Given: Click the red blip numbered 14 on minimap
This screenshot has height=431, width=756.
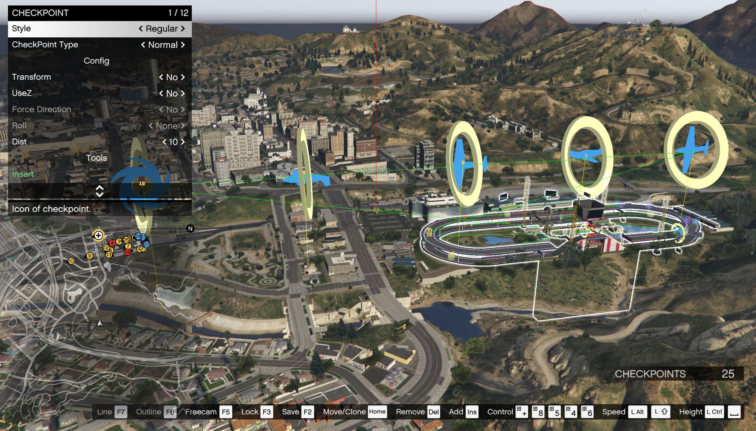Looking at the screenshot, I should point(128,252).
